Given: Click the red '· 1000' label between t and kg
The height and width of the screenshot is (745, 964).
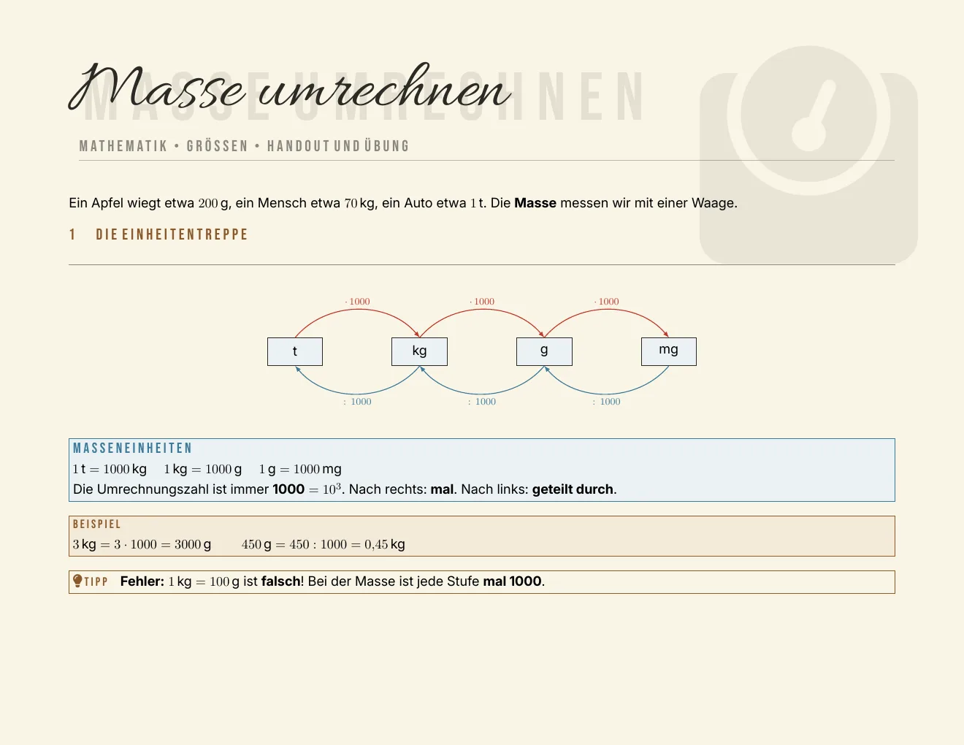Looking at the screenshot, I should [x=358, y=302].
